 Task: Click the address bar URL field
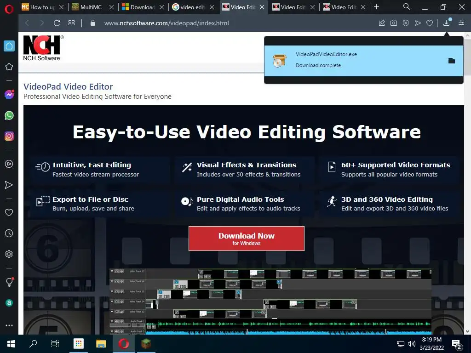coord(167,23)
